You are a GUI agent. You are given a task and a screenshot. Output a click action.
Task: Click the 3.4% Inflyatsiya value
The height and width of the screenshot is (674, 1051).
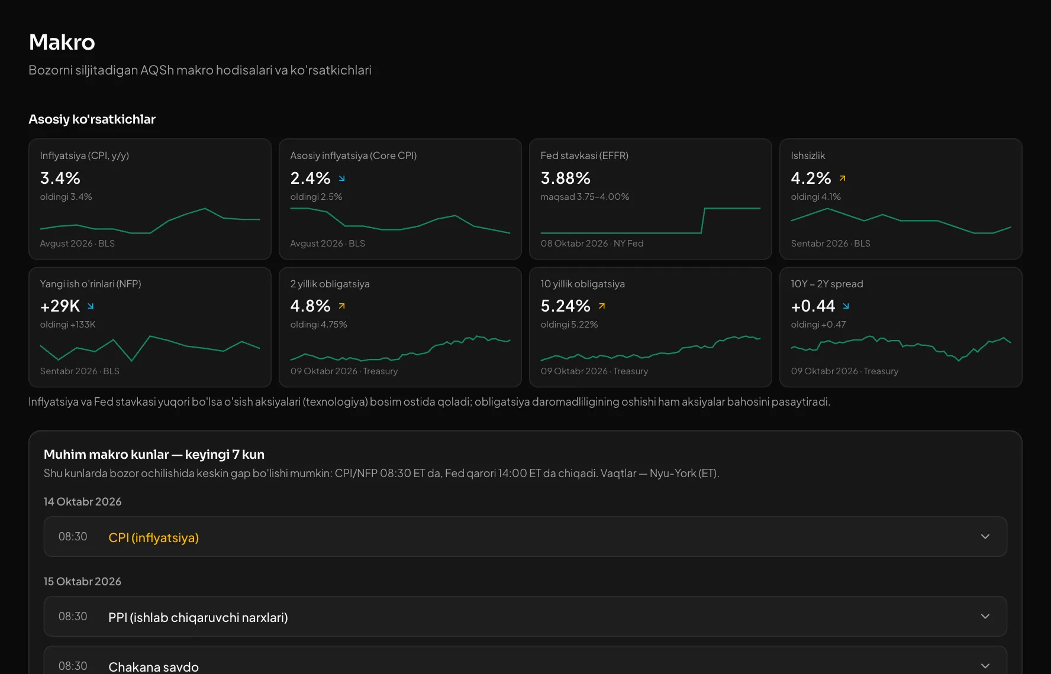60,178
